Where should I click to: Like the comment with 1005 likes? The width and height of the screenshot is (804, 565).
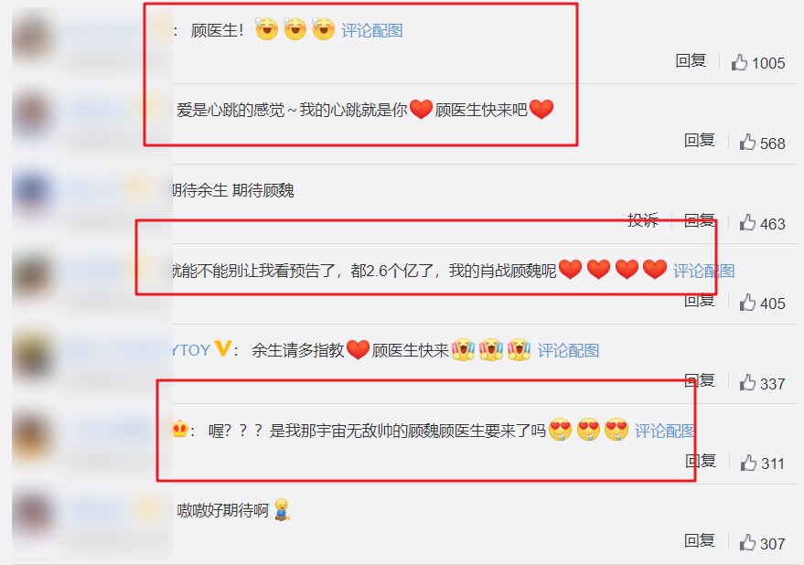click(x=739, y=62)
